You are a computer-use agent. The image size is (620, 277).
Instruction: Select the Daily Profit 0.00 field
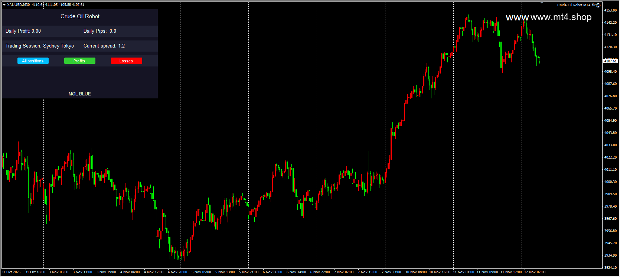(x=23, y=31)
